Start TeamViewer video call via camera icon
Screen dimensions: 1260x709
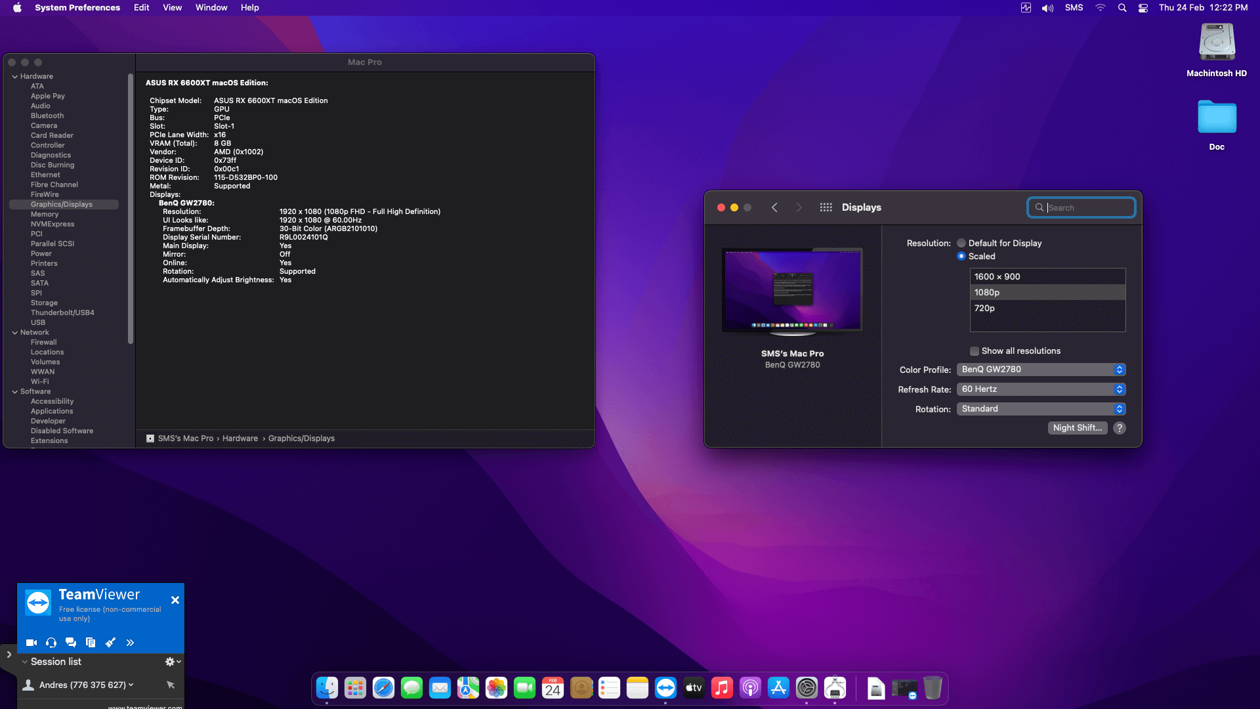(31, 643)
